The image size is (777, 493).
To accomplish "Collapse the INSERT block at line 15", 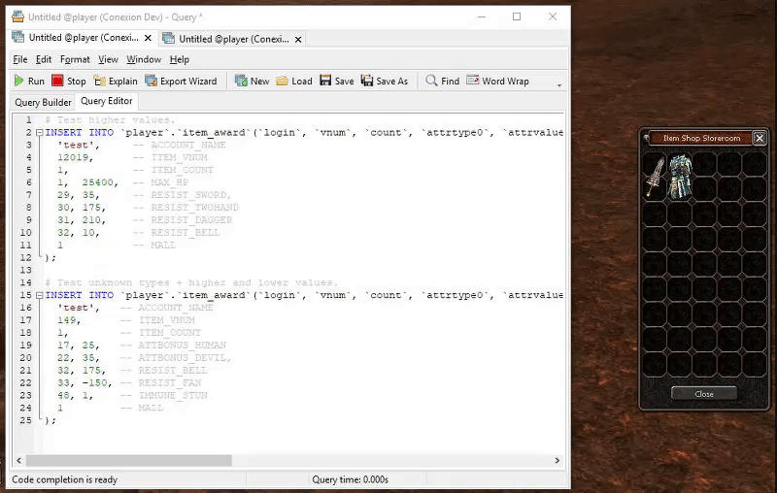I will pos(39,295).
